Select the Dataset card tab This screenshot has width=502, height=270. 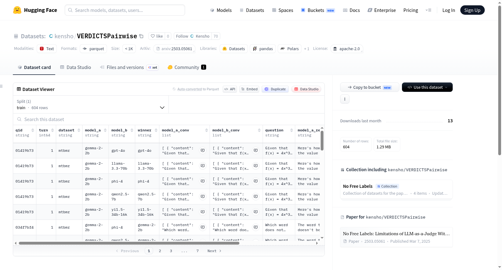(x=34, y=67)
